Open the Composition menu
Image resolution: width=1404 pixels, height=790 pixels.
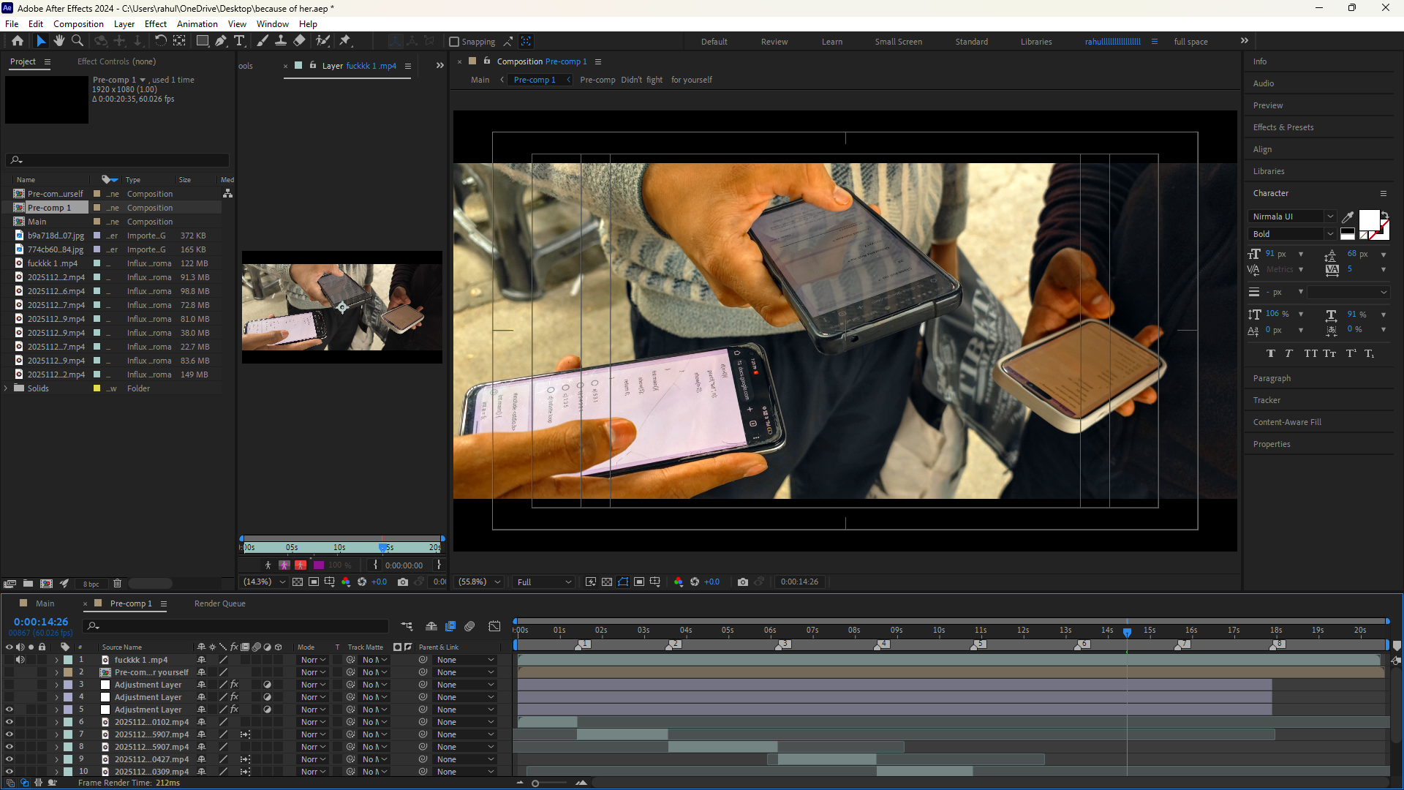(78, 24)
